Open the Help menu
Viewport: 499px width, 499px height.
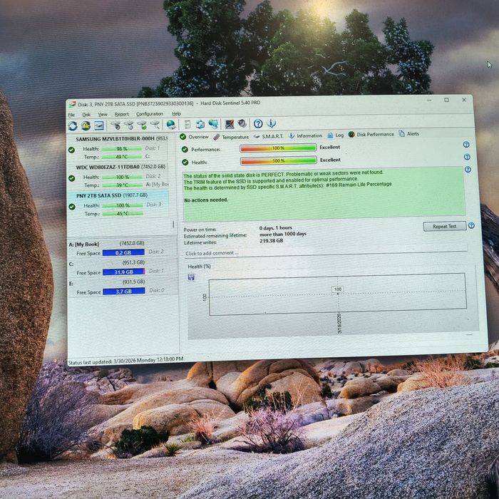(x=176, y=113)
